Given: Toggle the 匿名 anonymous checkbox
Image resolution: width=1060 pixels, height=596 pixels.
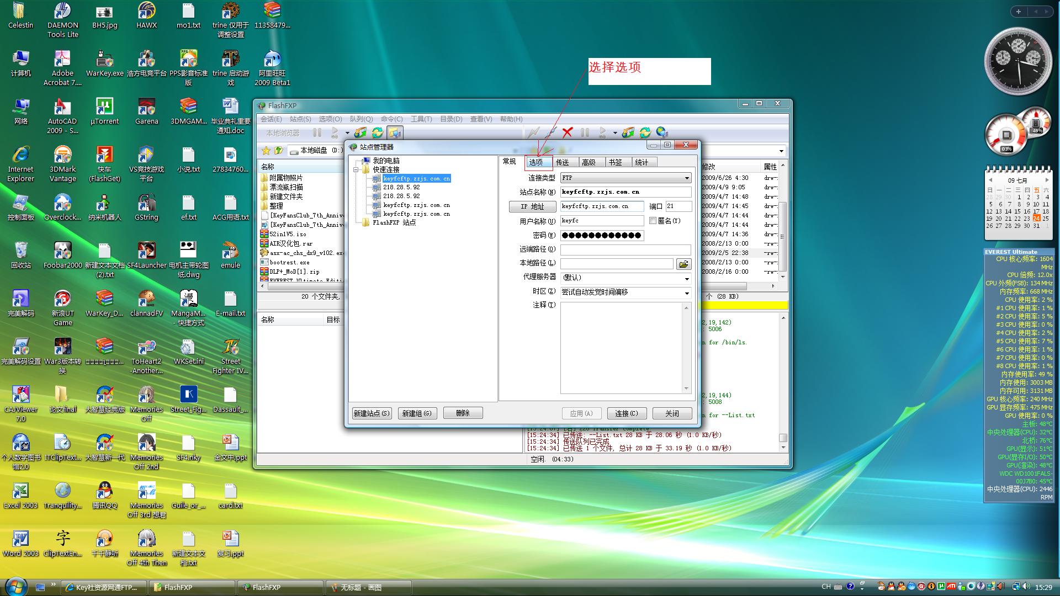Looking at the screenshot, I should pyautogui.click(x=653, y=221).
